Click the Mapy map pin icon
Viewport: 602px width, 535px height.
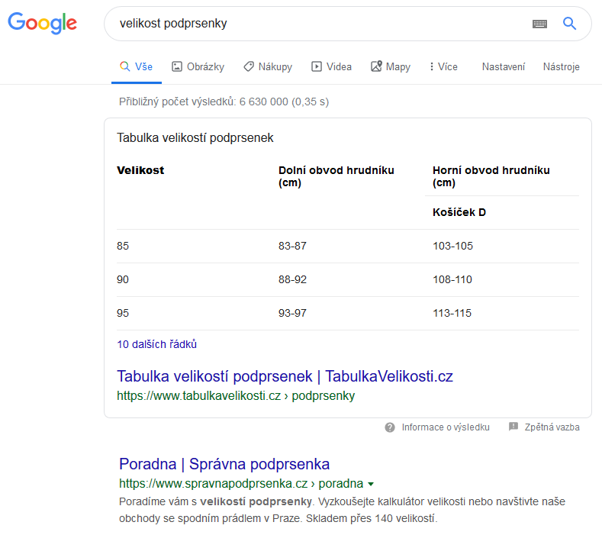tap(376, 66)
